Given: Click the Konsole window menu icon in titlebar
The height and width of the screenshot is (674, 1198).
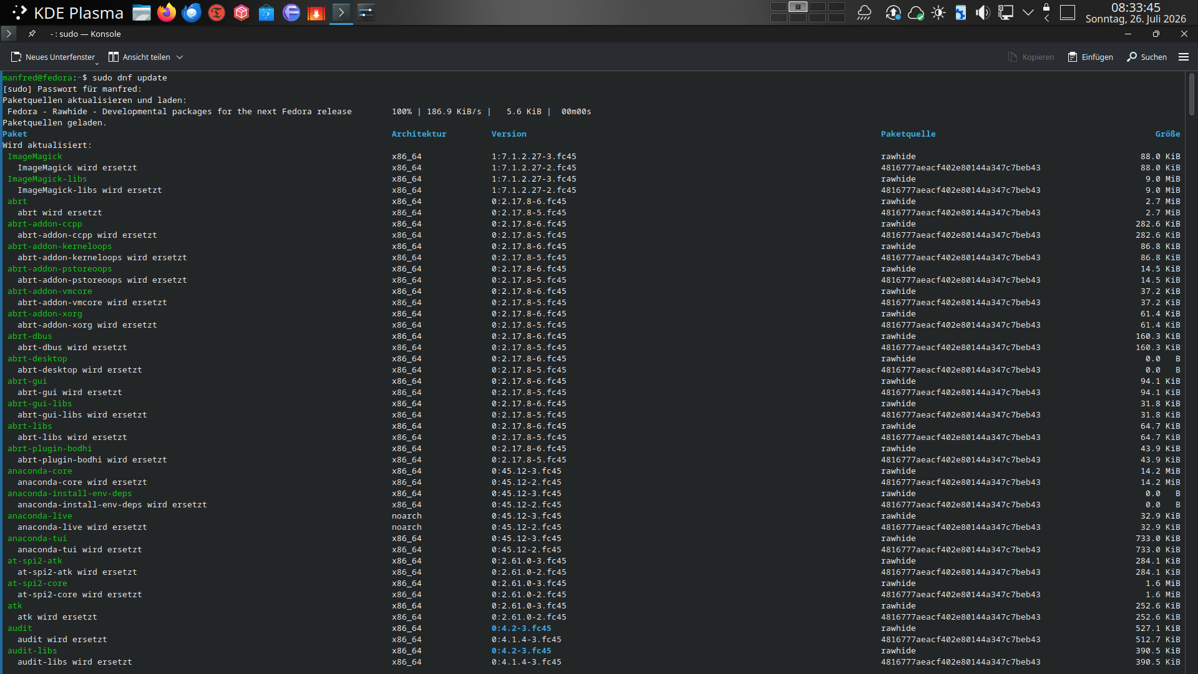Looking at the screenshot, I should (x=9, y=34).
